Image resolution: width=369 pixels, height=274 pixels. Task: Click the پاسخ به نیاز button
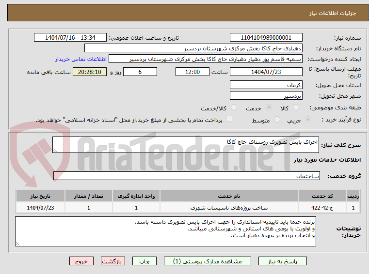point(282,261)
